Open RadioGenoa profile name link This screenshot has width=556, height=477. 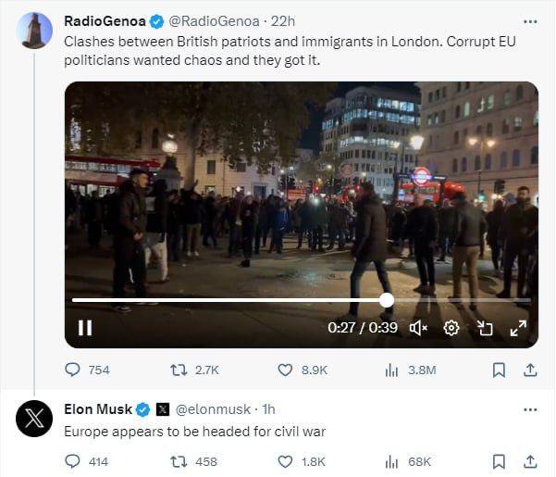click(x=100, y=20)
